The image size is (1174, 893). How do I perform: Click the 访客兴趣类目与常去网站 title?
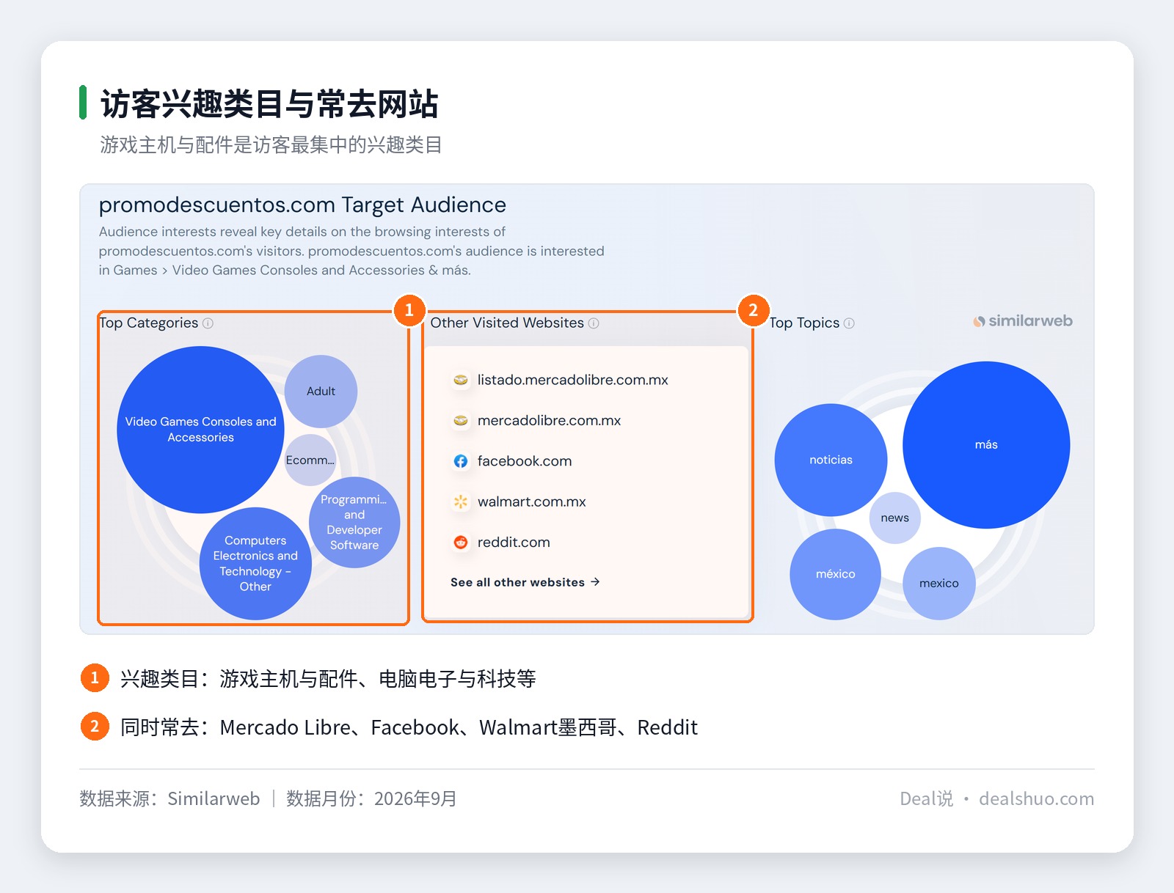[x=269, y=103]
